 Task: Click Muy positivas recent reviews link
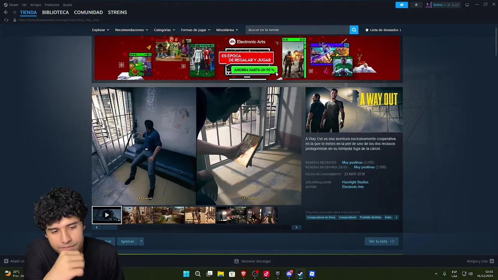coord(352,163)
